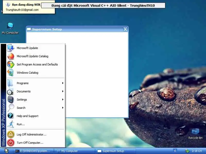Switch to E:\WINDOWS\system... taskbar button
Viewport: 206px width, 154px height.
pos(33,151)
